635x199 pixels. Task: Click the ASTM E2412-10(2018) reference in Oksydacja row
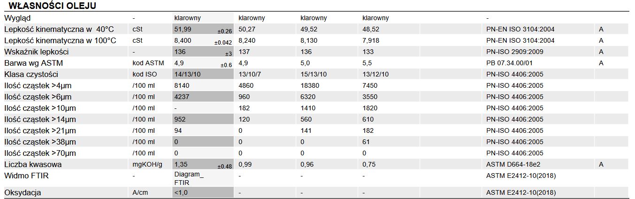pyautogui.click(x=520, y=192)
